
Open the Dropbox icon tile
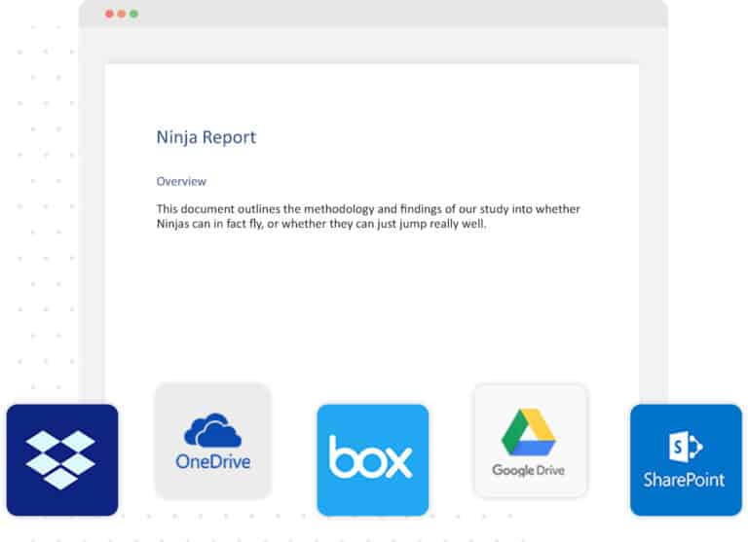pos(62,460)
